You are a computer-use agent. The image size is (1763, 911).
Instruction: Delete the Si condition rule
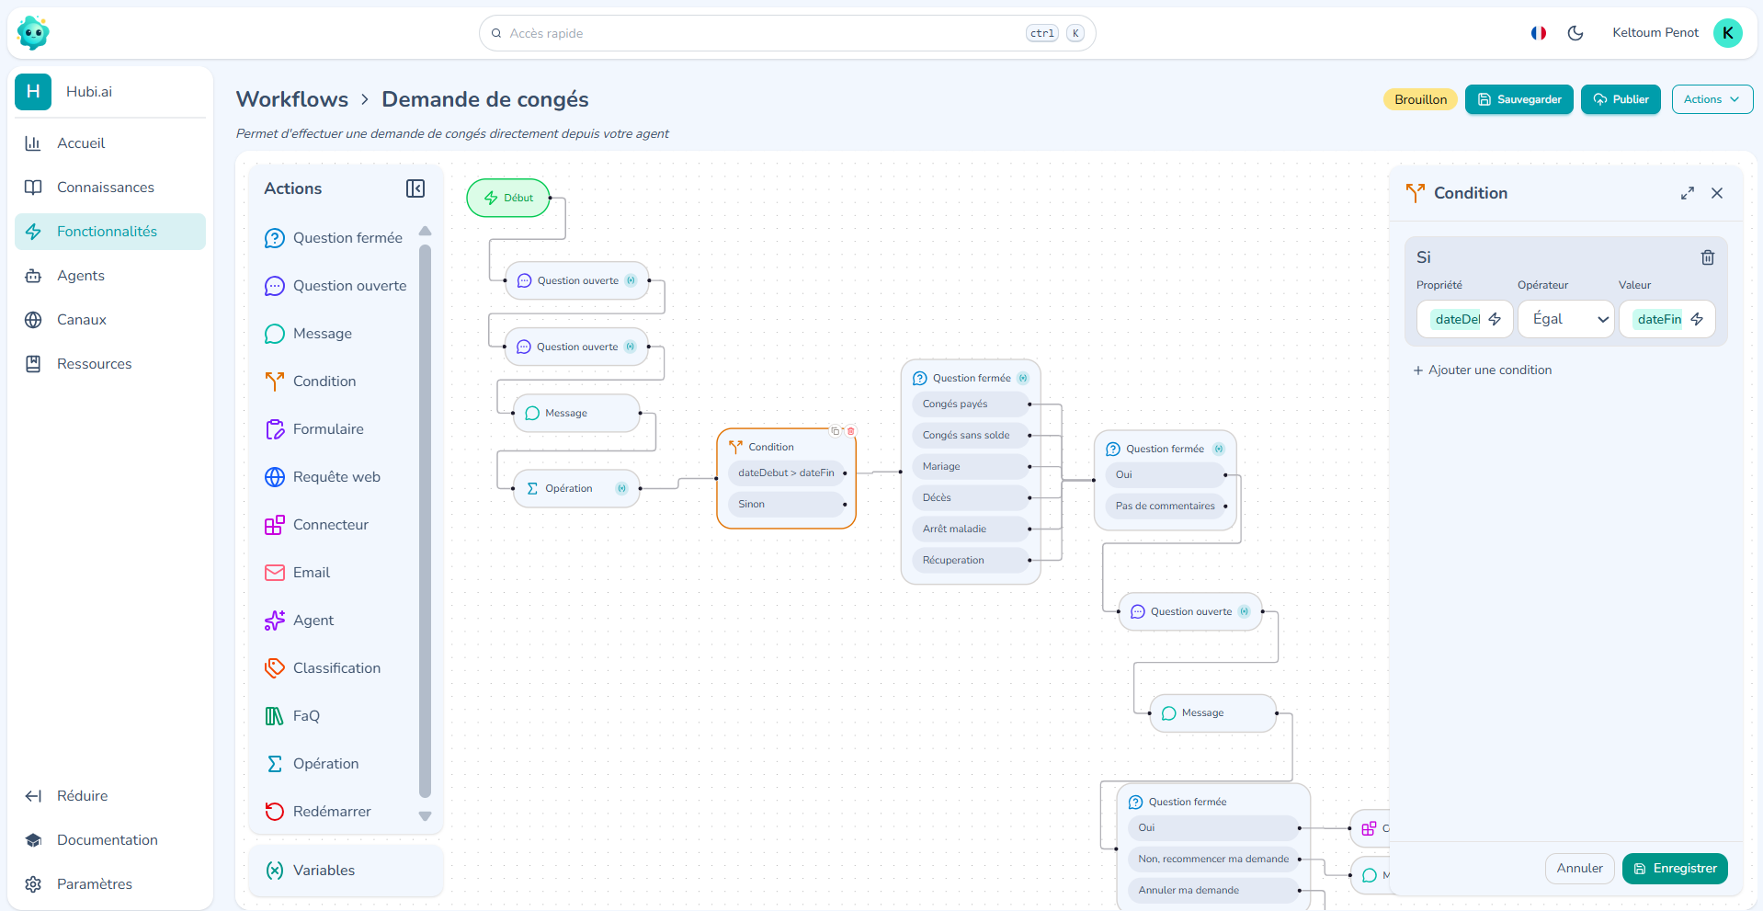point(1708,257)
